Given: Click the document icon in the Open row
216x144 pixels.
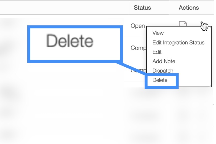Looking at the screenshot, I should [x=183, y=24].
